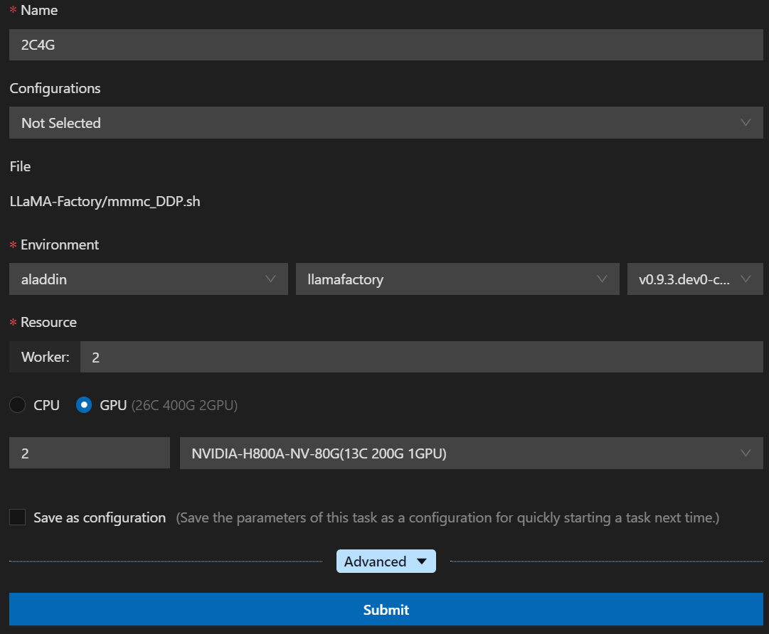
Task: Click the Name field containing 2C4G
Action: pyautogui.click(x=386, y=45)
